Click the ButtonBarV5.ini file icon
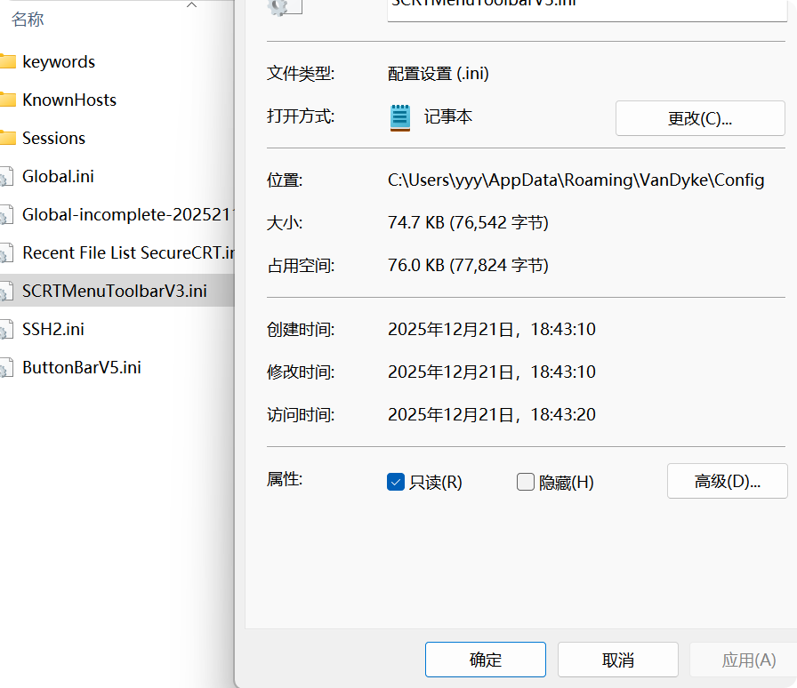797x688 pixels. 6,368
